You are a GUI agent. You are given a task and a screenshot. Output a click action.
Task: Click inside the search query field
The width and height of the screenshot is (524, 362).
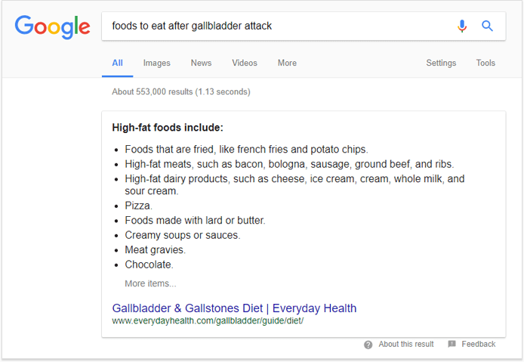[277, 26]
